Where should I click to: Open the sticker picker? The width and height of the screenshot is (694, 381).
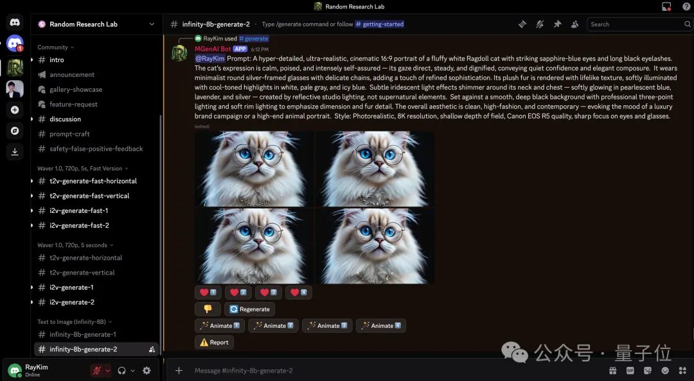648,371
